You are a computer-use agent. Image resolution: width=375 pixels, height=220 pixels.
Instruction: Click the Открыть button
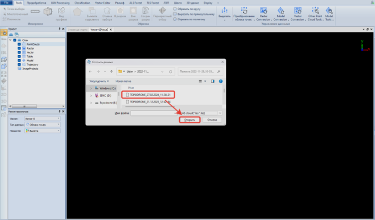click(x=189, y=120)
